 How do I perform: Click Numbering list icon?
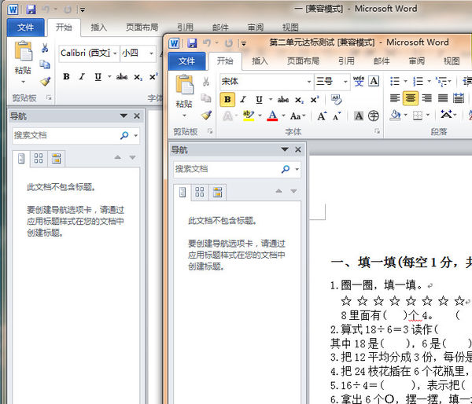(x=419, y=81)
